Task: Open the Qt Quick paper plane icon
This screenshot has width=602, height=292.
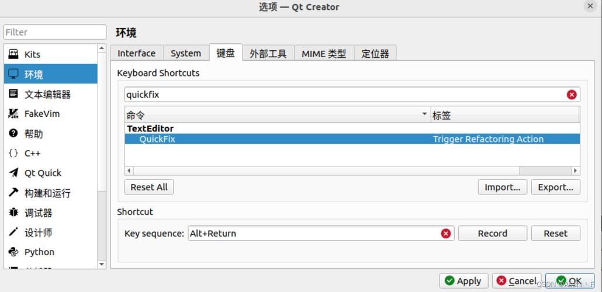Action: click(13, 173)
